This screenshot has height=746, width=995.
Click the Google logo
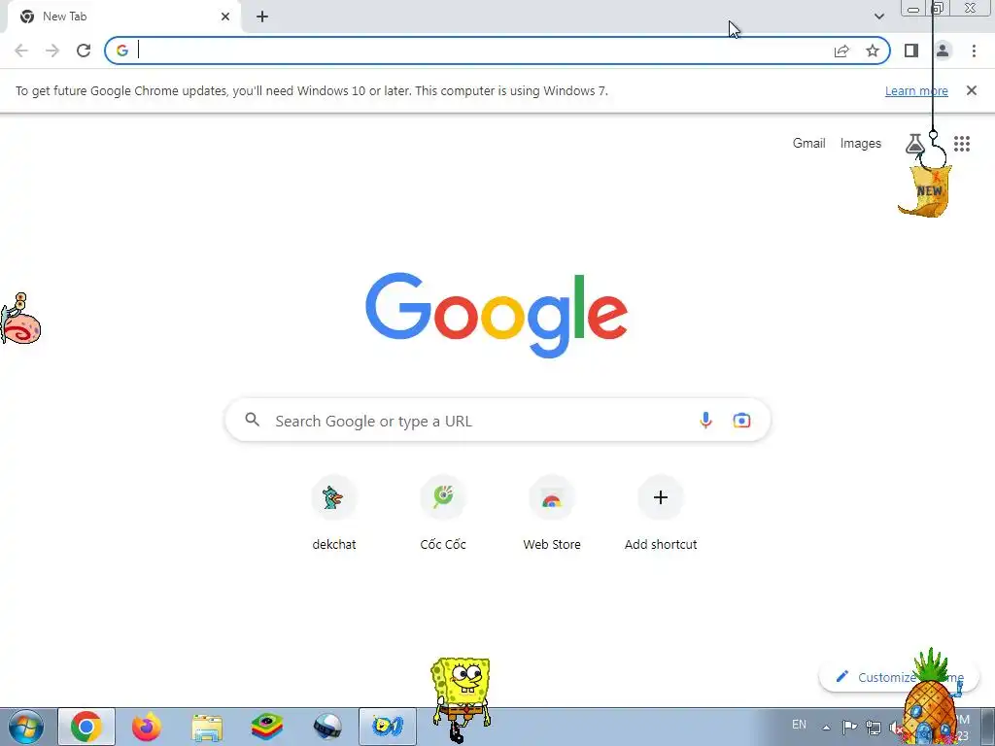point(497,316)
